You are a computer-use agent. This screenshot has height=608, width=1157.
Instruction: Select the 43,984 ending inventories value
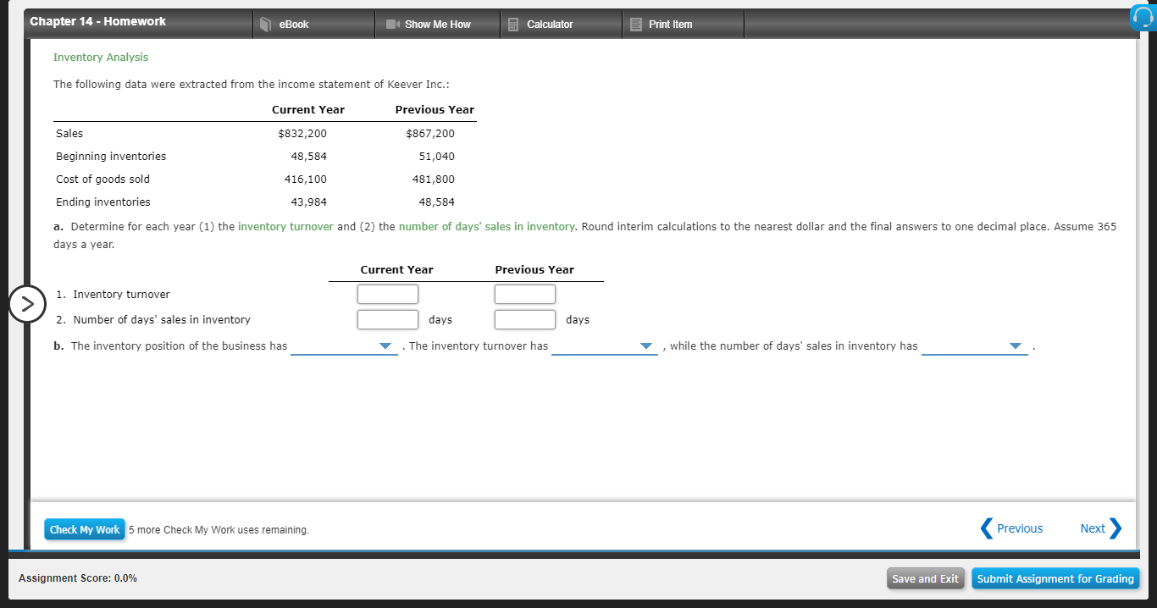point(308,202)
